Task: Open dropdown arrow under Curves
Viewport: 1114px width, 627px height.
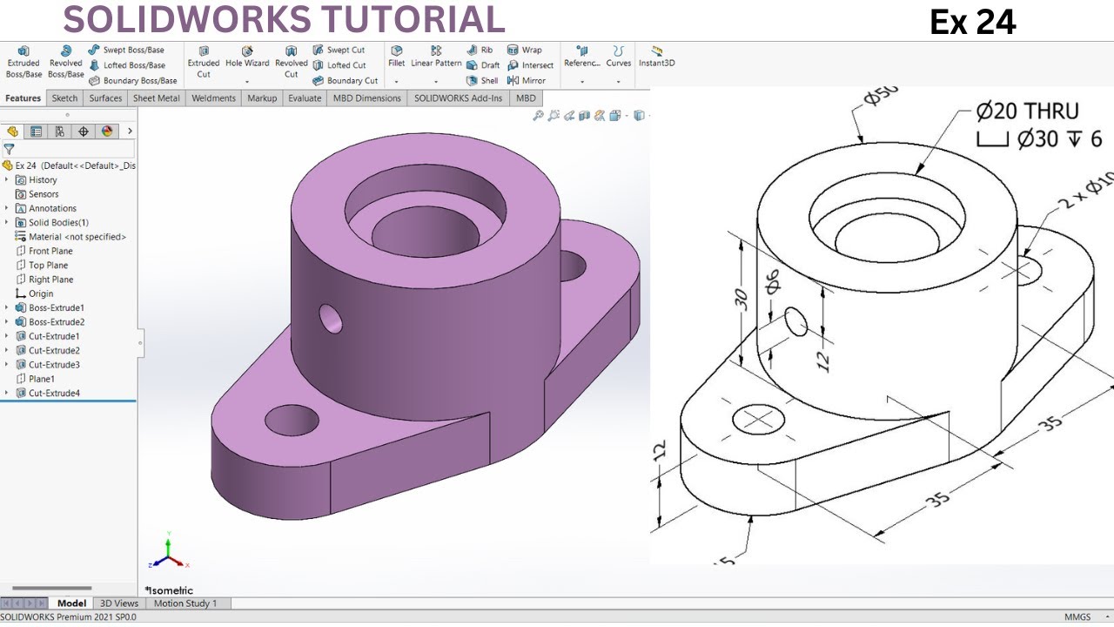Action: pos(619,82)
